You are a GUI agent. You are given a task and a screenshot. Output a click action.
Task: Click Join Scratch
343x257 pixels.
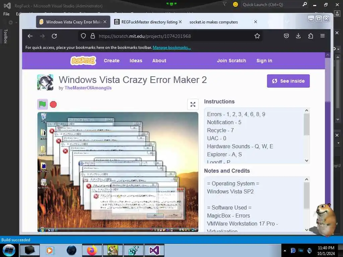pyautogui.click(x=231, y=61)
